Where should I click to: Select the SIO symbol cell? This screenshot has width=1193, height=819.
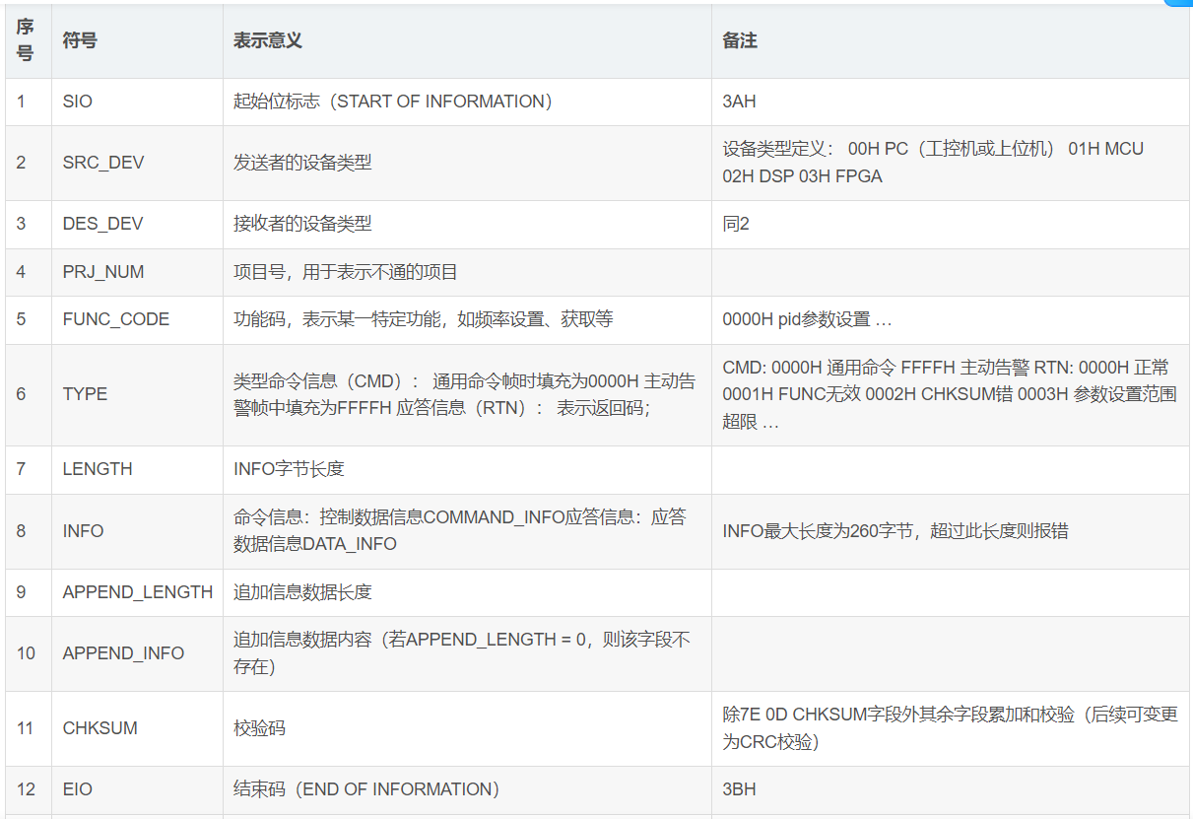point(77,102)
